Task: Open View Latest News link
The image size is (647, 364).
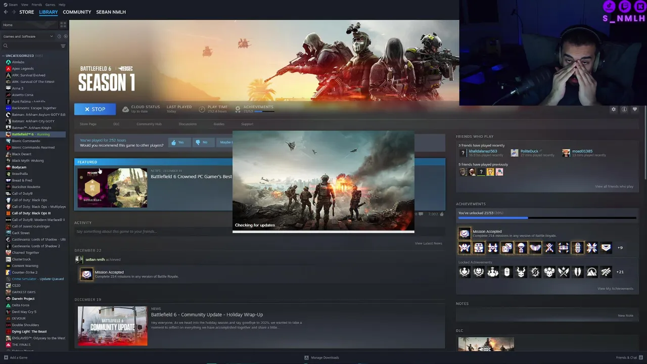Action: click(429, 243)
